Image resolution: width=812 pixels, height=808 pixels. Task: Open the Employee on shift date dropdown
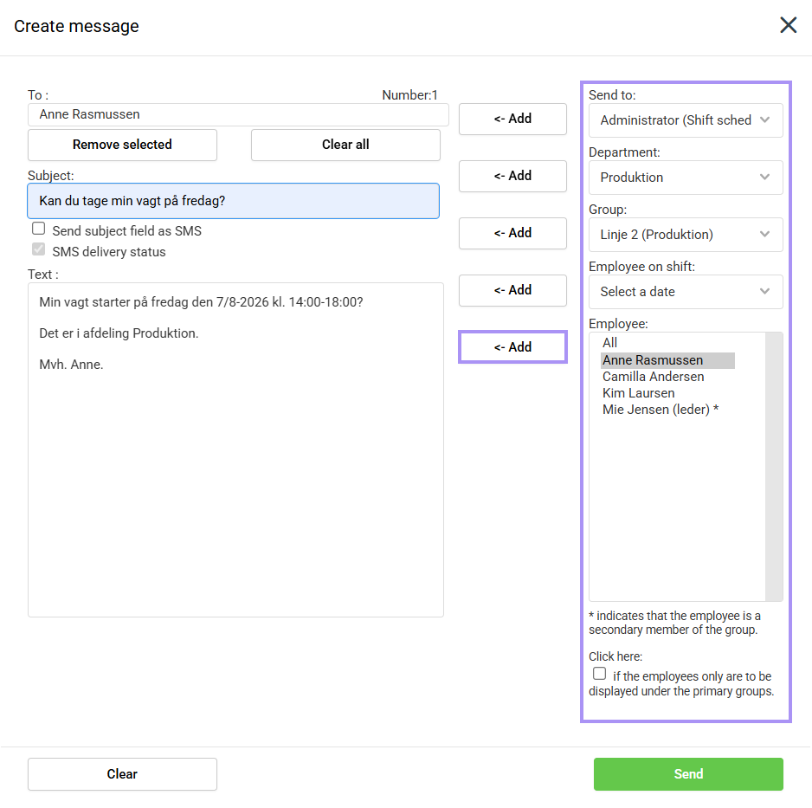(685, 292)
